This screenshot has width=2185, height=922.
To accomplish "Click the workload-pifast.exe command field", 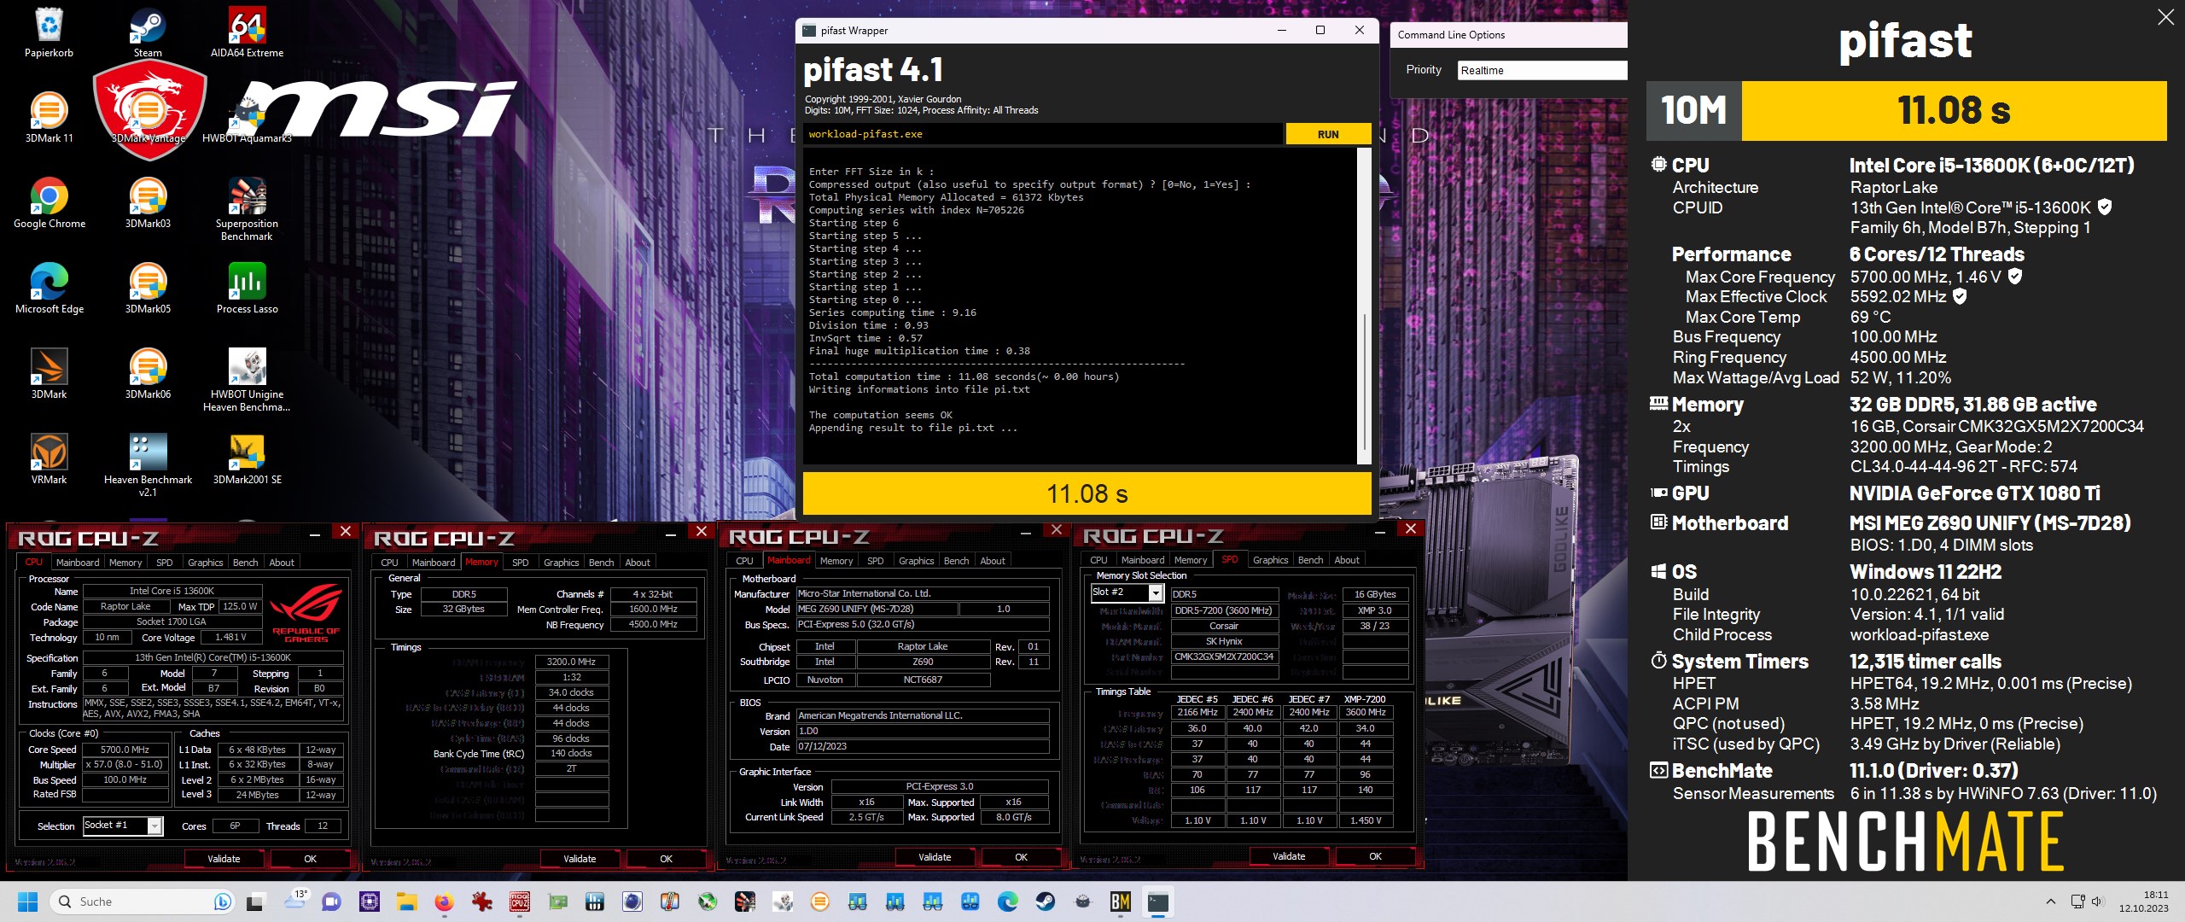I will click(x=1042, y=134).
